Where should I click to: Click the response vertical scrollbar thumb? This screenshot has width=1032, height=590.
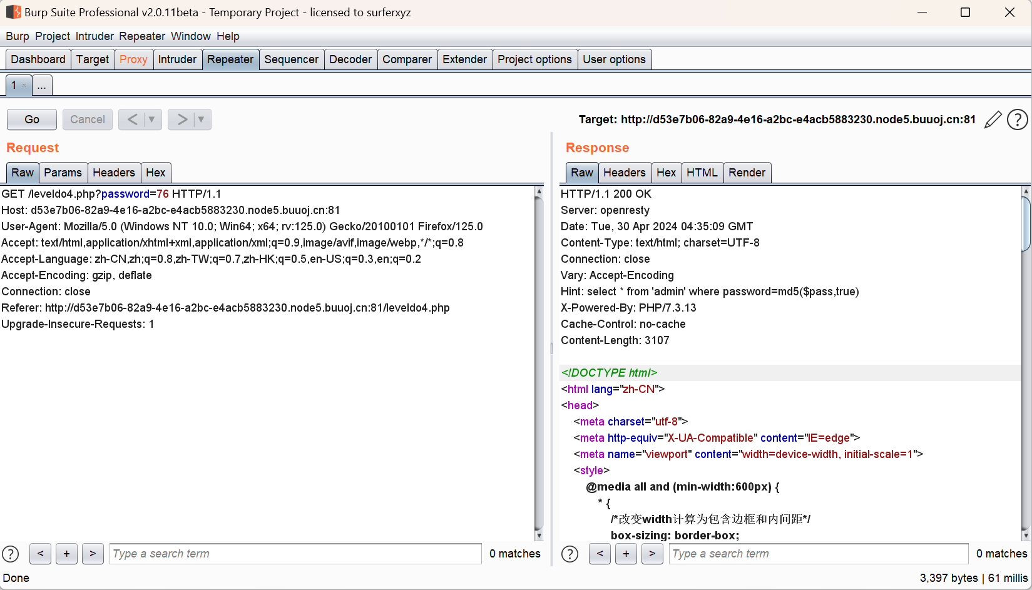tap(1026, 223)
